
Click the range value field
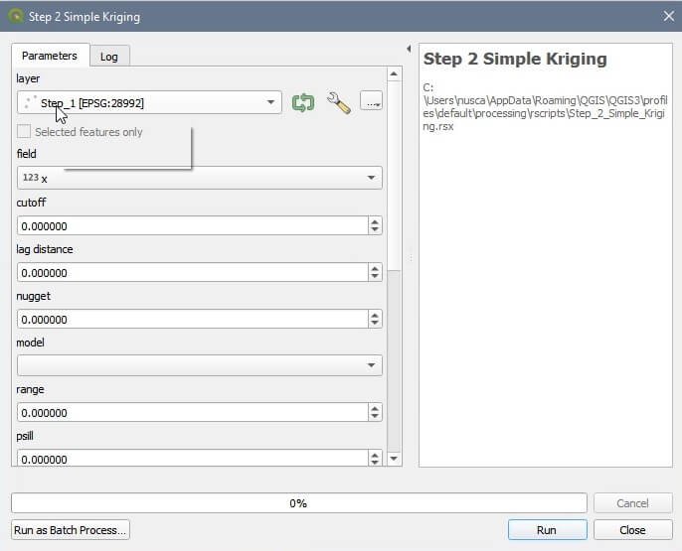(193, 412)
